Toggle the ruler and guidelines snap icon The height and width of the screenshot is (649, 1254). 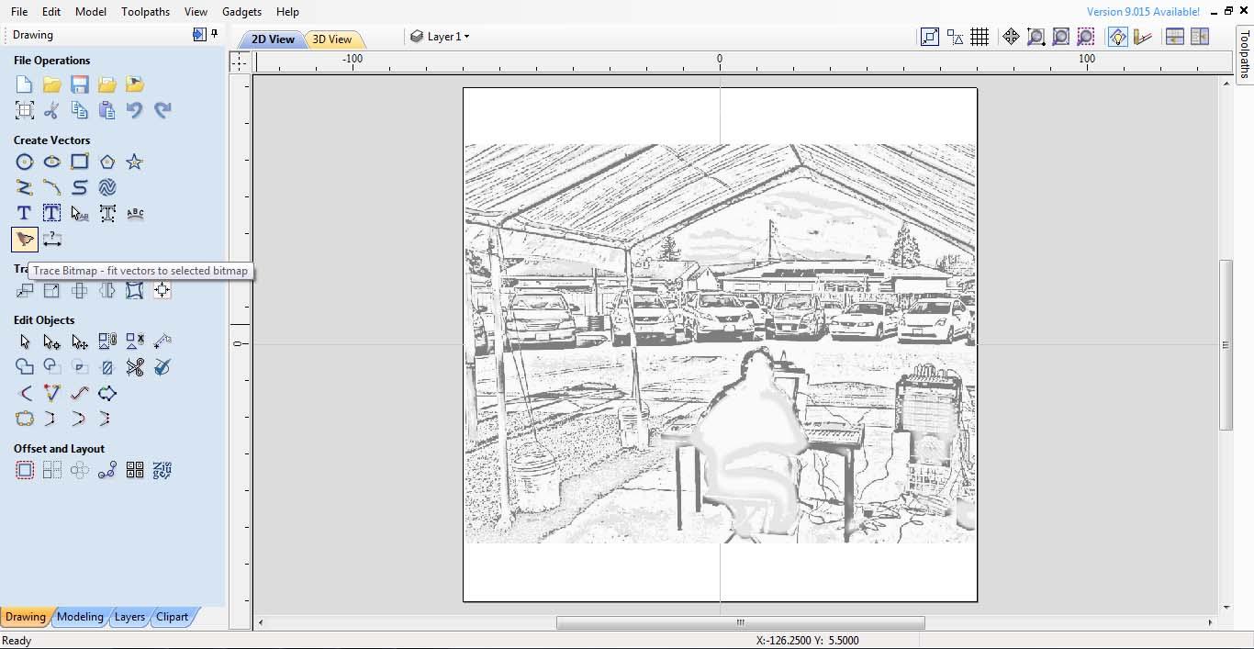1142,37
